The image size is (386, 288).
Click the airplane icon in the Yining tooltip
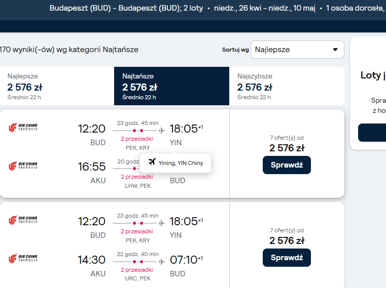tap(152, 161)
